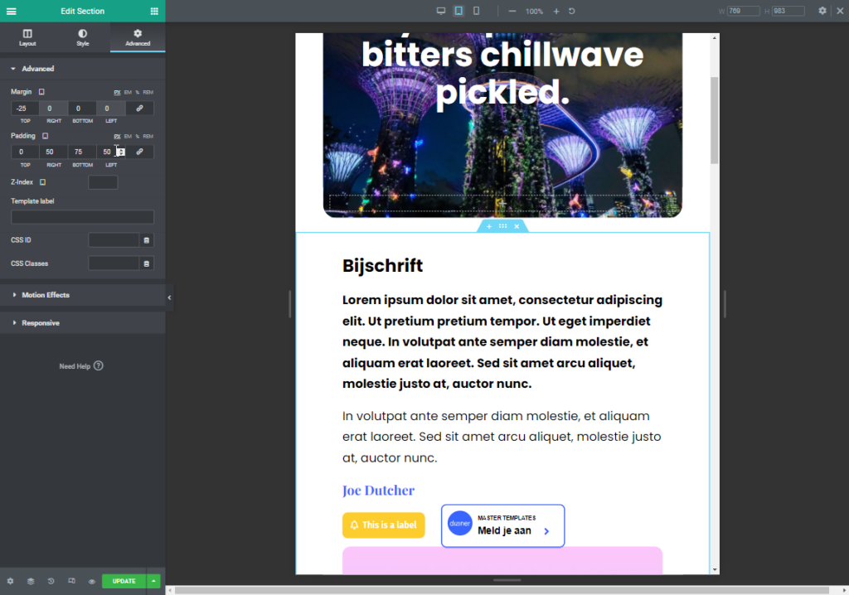This screenshot has width=849, height=595.
Task: Open the History panel icon
Action: coord(51,581)
